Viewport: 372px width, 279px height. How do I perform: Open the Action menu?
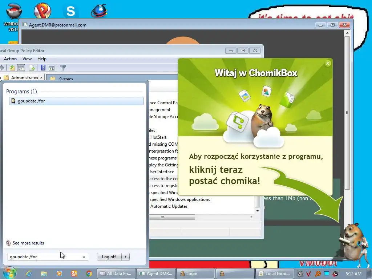pyautogui.click(x=10, y=59)
